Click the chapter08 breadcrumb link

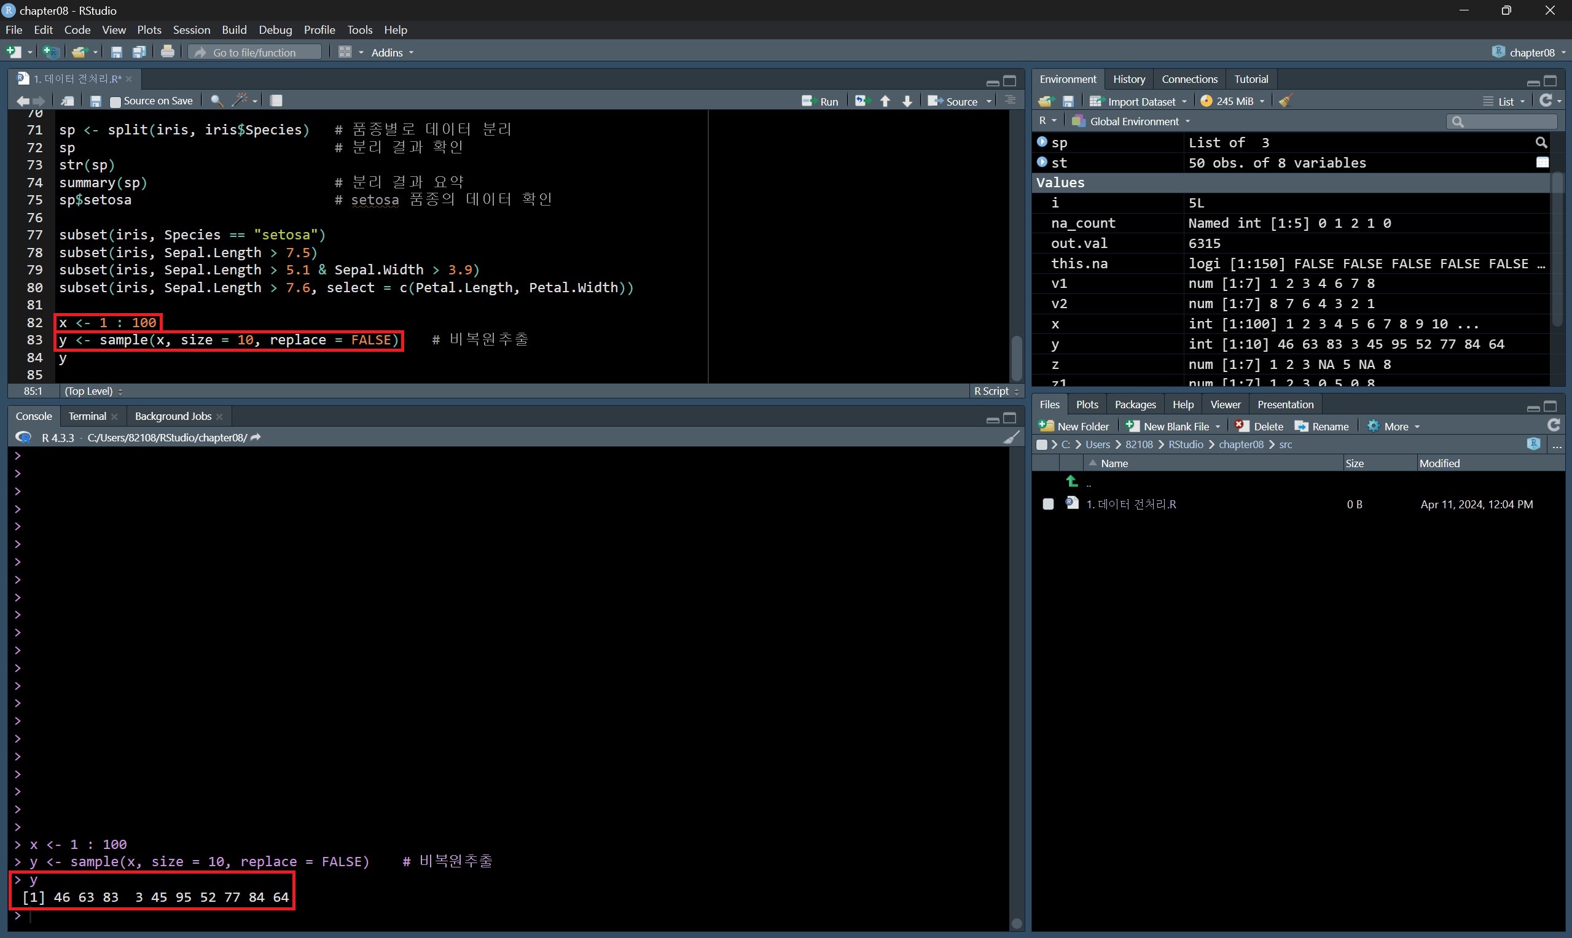[1241, 444]
